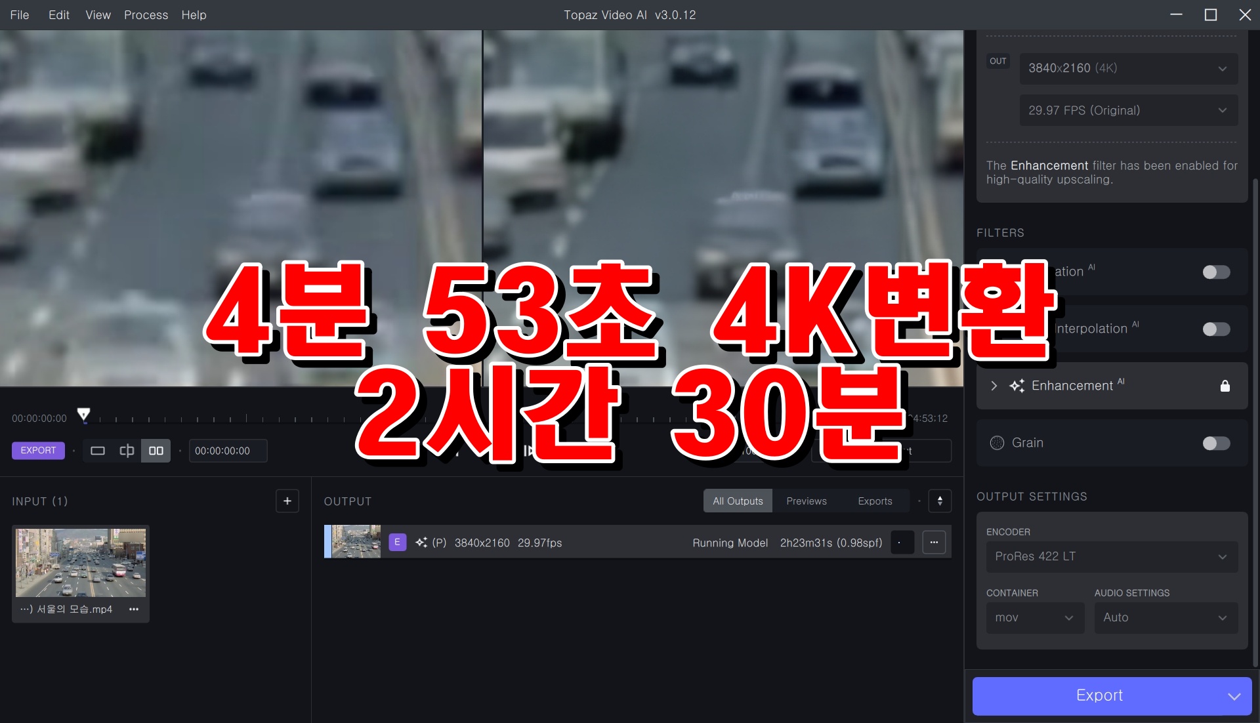Open options dots on 서울의 모습.mp4
Viewport: 1260px width, 723px height.
pos(134,609)
